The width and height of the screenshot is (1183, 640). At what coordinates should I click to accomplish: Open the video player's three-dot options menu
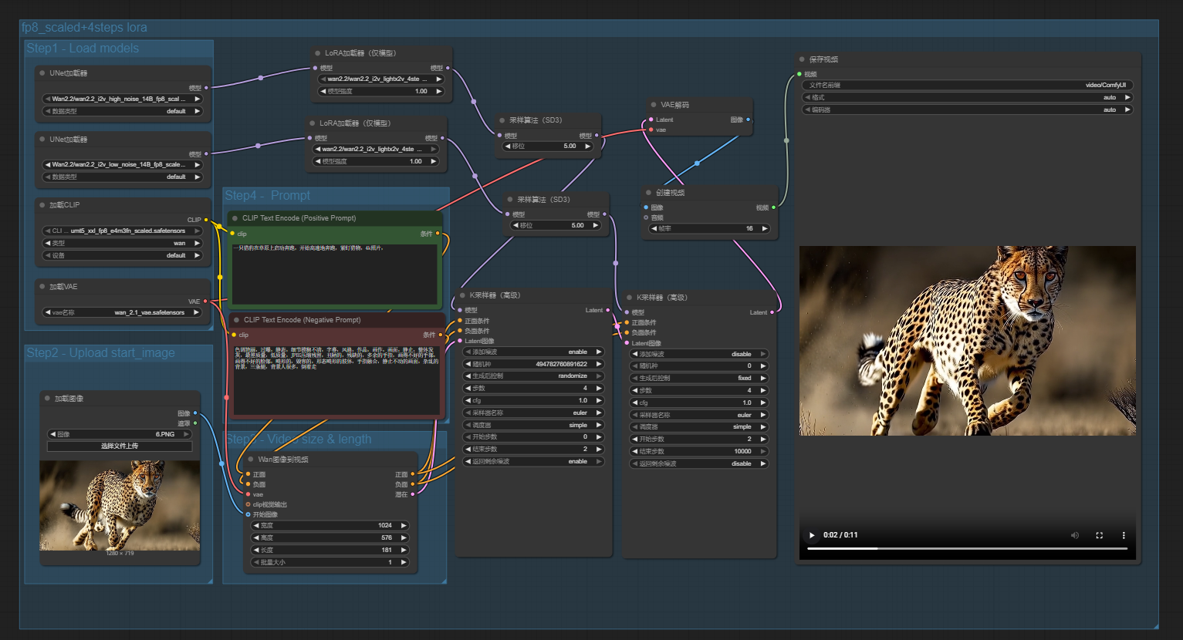[1124, 535]
